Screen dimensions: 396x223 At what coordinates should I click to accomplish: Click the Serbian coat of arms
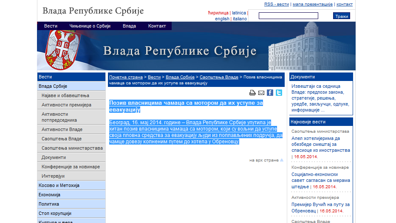[62, 50]
